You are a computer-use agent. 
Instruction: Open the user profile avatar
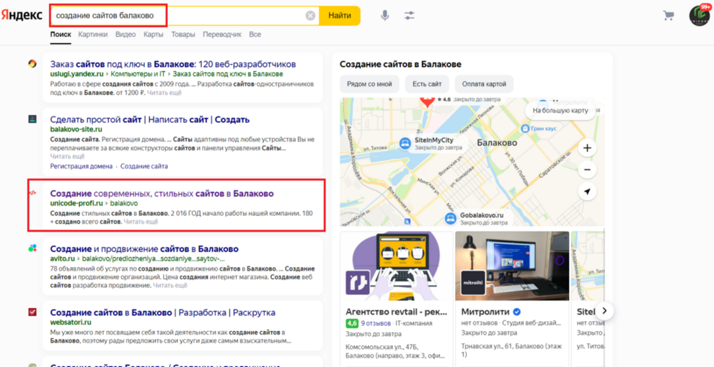pos(700,15)
